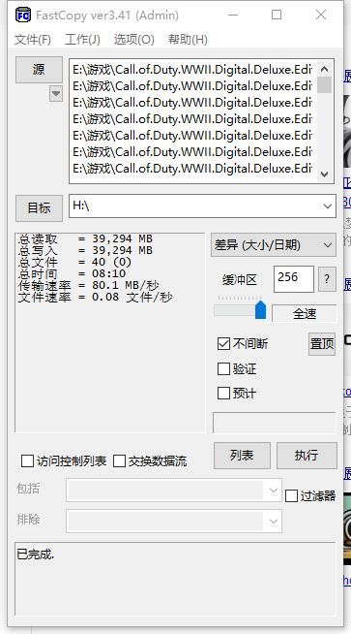Click the FastCopy FC title bar icon
Screen dimensions: 351x634
click(22, 15)
